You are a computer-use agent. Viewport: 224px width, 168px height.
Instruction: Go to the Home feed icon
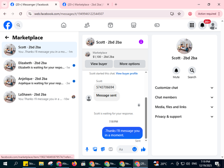[x=64, y=25]
